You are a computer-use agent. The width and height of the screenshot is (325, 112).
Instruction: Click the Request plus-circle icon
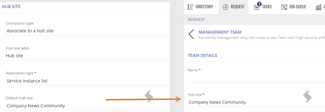click(x=225, y=7)
